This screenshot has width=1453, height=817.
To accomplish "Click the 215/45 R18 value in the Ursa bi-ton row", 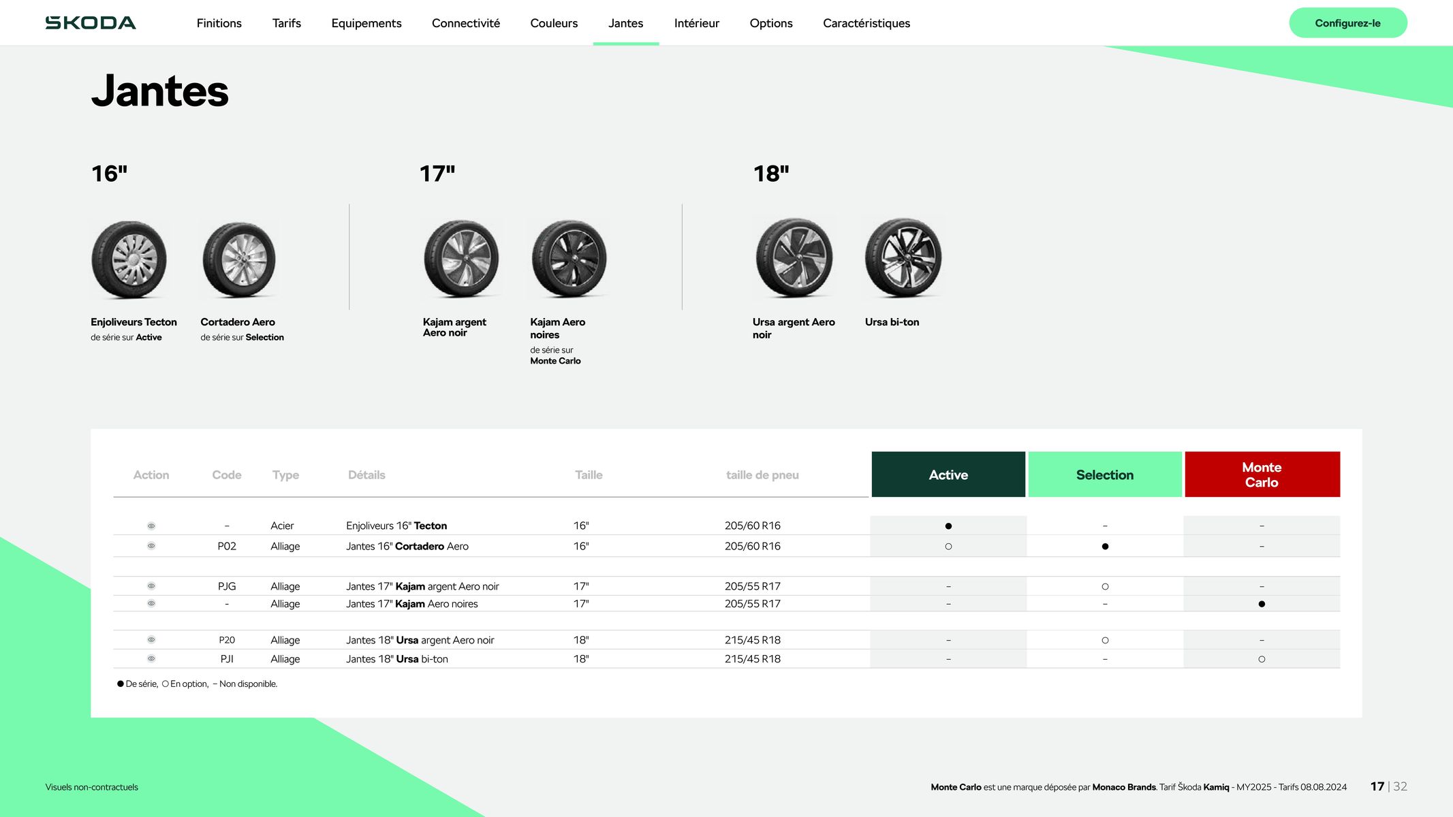I will pos(753,659).
